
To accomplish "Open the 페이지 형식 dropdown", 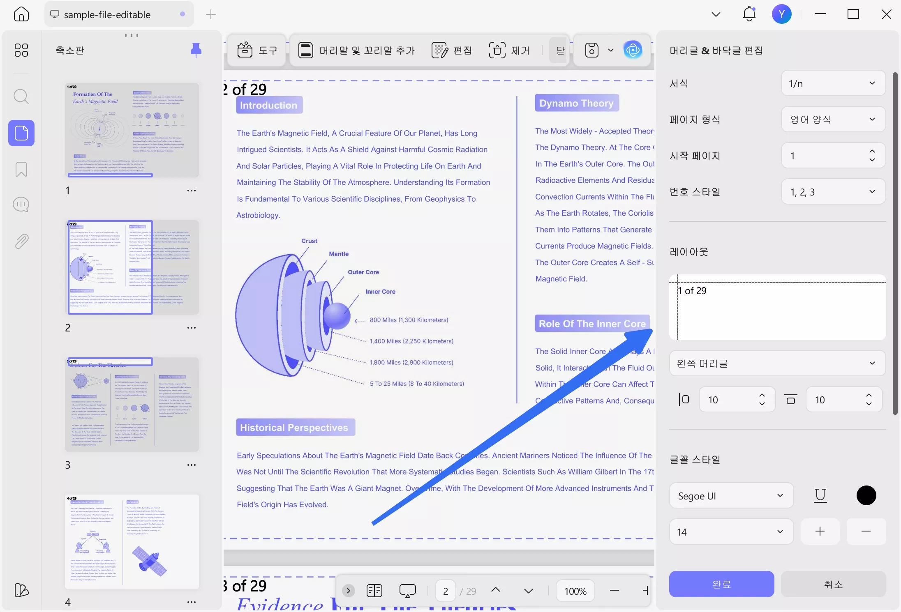I will (x=833, y=120).
